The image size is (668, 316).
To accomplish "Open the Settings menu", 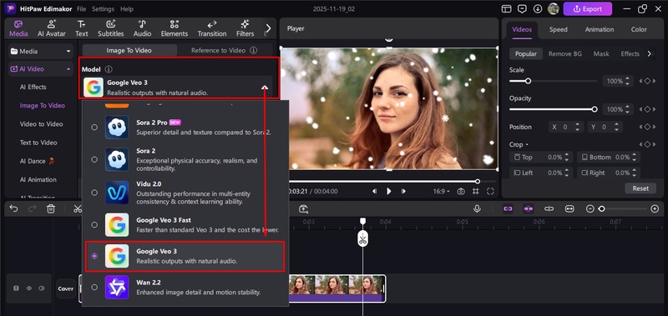I will pos(103,9).
